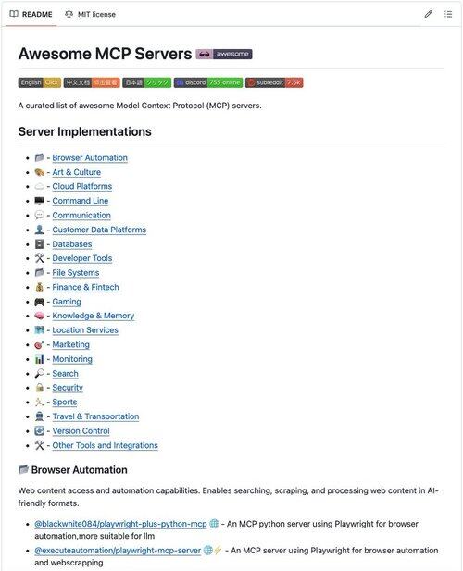Click the pencil edit README icon
Viewport: 463px width, 571px height.
click(429, 14)
